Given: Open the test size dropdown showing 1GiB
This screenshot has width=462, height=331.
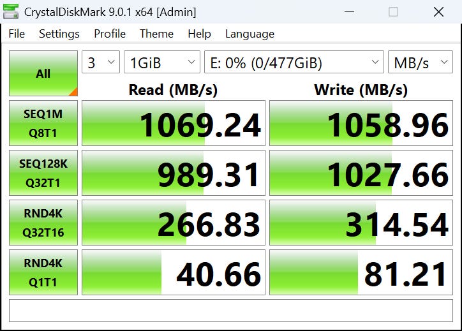Looking at the screenshot, I should coord(162,62).
